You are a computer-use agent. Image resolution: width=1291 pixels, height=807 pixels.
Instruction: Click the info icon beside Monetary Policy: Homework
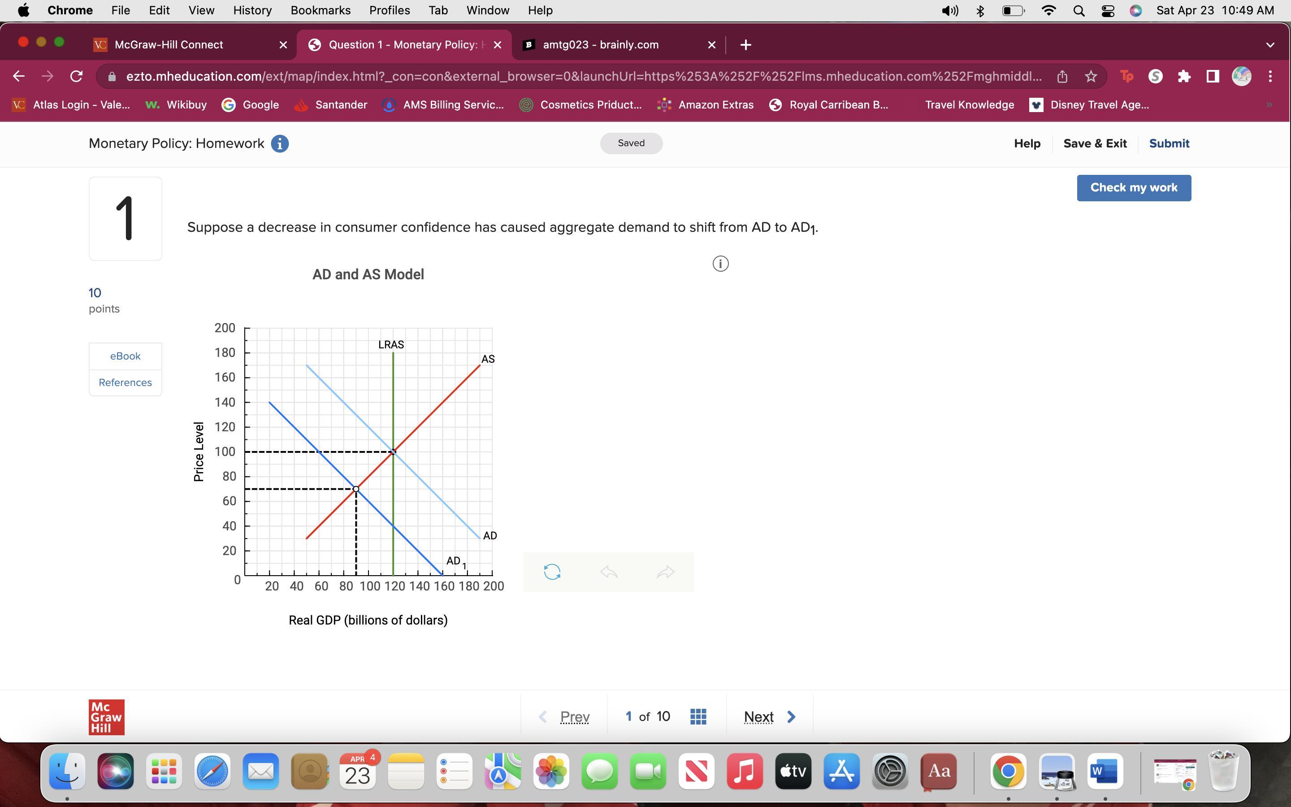click(x=280, y=143)
